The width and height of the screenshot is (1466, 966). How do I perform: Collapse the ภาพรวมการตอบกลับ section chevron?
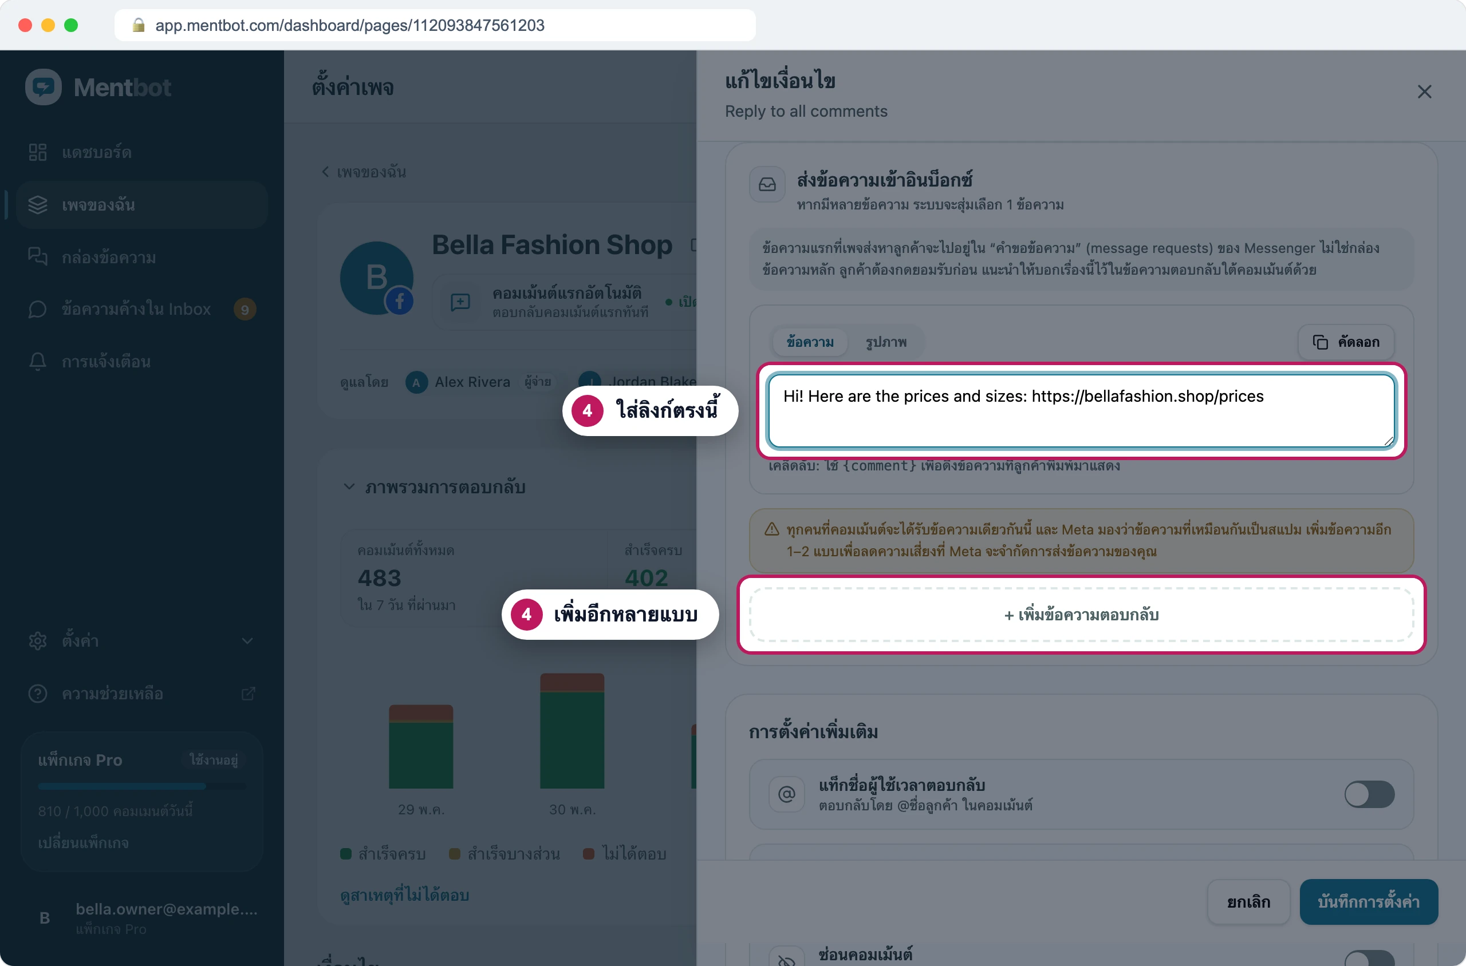coord(349,486)
